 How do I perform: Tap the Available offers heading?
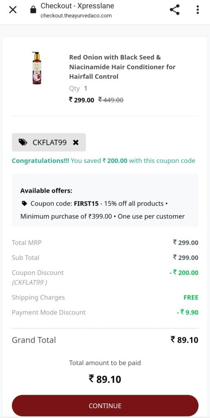pos(46,191)
